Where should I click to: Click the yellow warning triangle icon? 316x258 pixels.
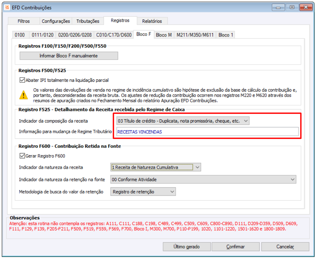23,95
